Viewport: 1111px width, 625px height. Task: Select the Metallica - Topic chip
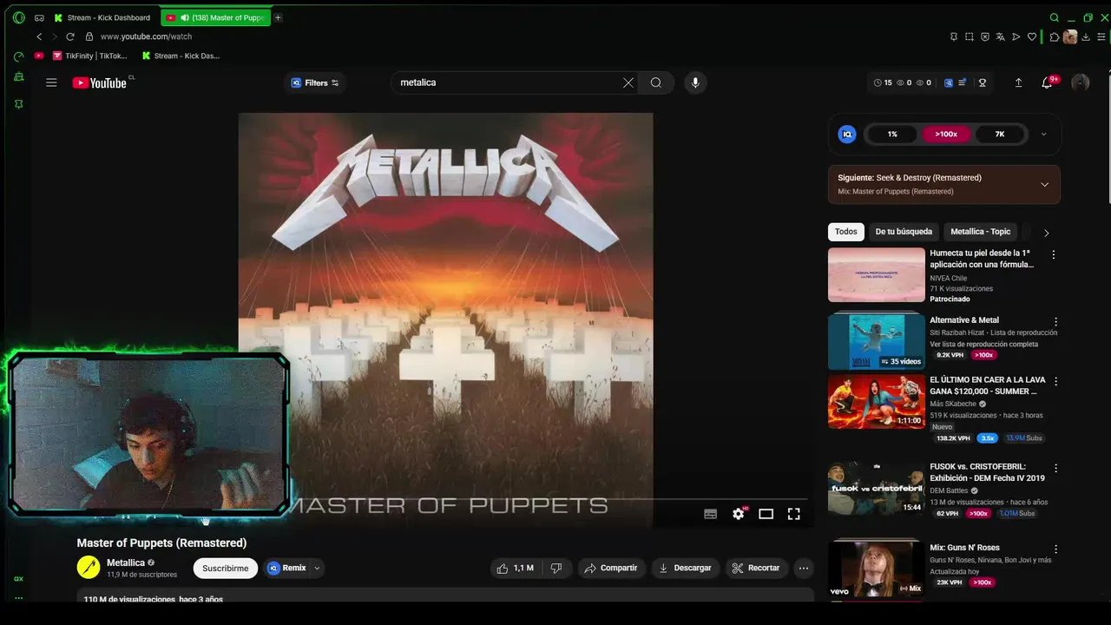[x=981, y=232]
